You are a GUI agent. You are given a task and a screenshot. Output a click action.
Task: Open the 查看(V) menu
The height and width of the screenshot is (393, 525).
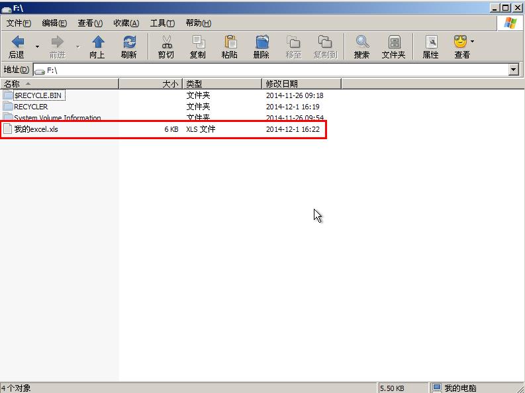[x=90, y=23]
